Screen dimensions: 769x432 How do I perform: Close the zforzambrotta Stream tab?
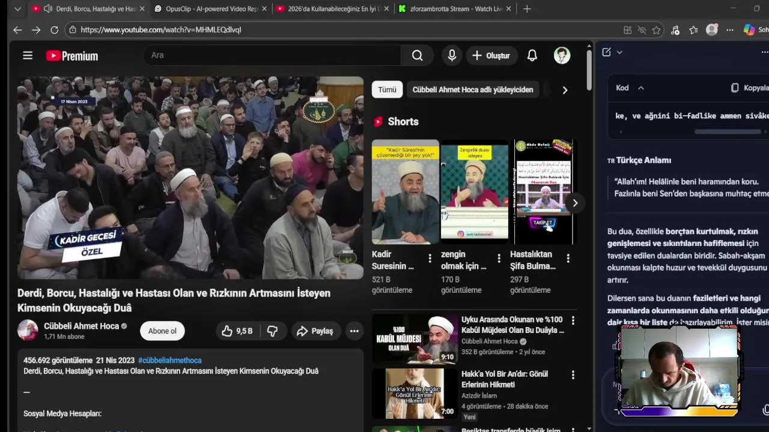click(509, 9)
